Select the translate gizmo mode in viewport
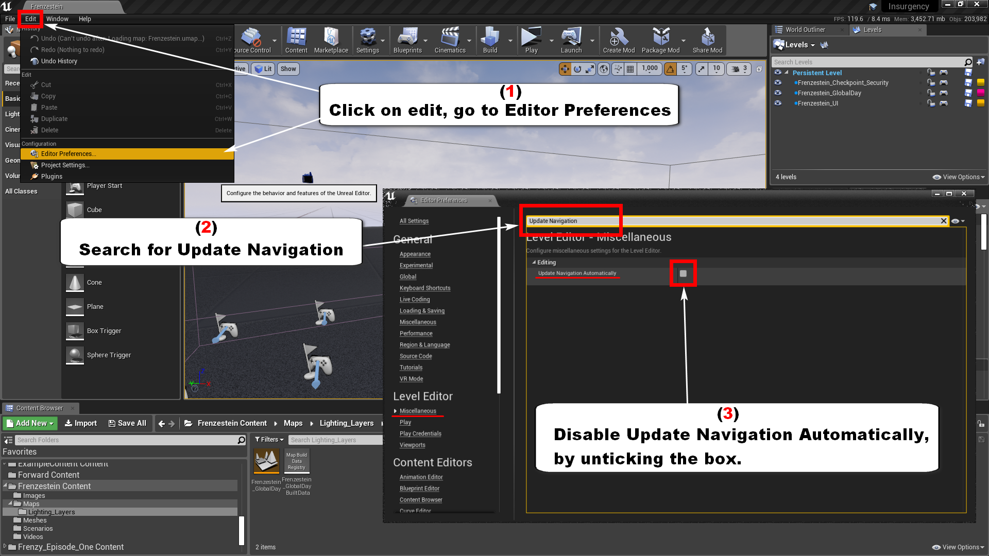 (x=565, y=69)
